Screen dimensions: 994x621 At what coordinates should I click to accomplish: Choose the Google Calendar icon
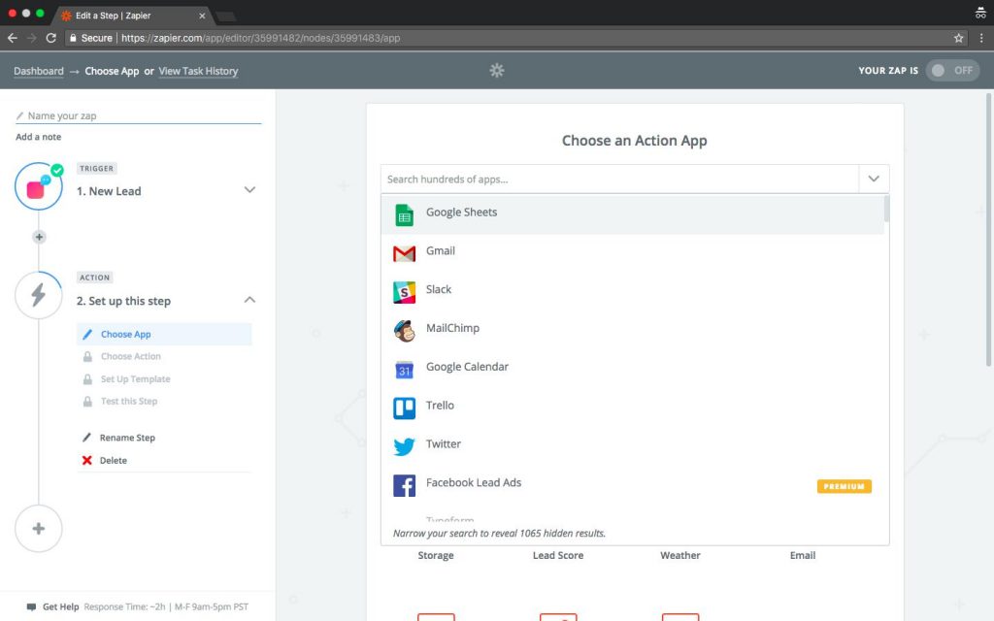coord(404,370)
